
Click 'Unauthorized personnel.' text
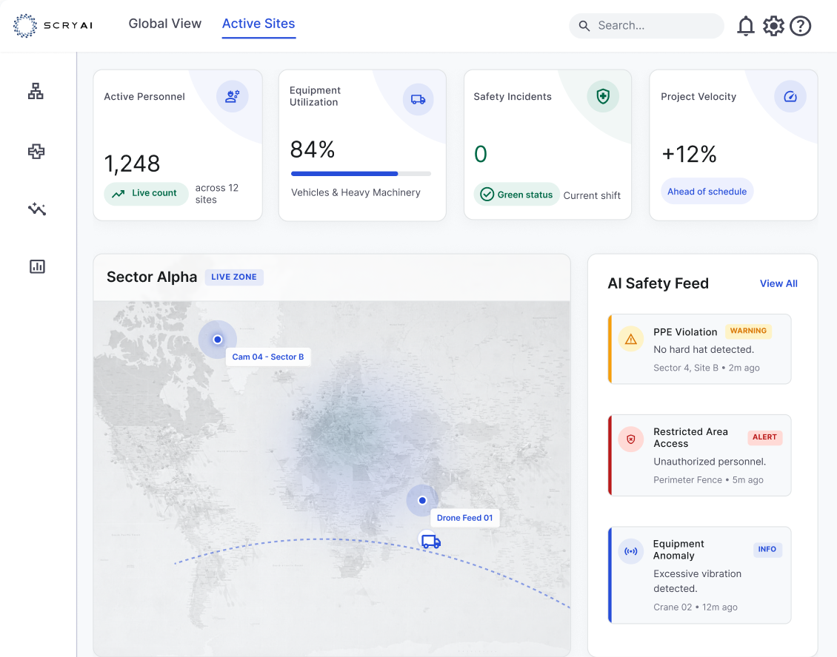(710, 462)
